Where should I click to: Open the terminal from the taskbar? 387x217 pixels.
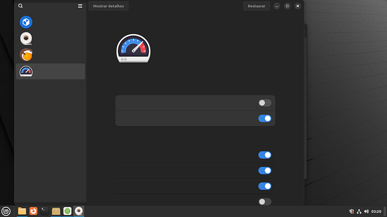45,211
